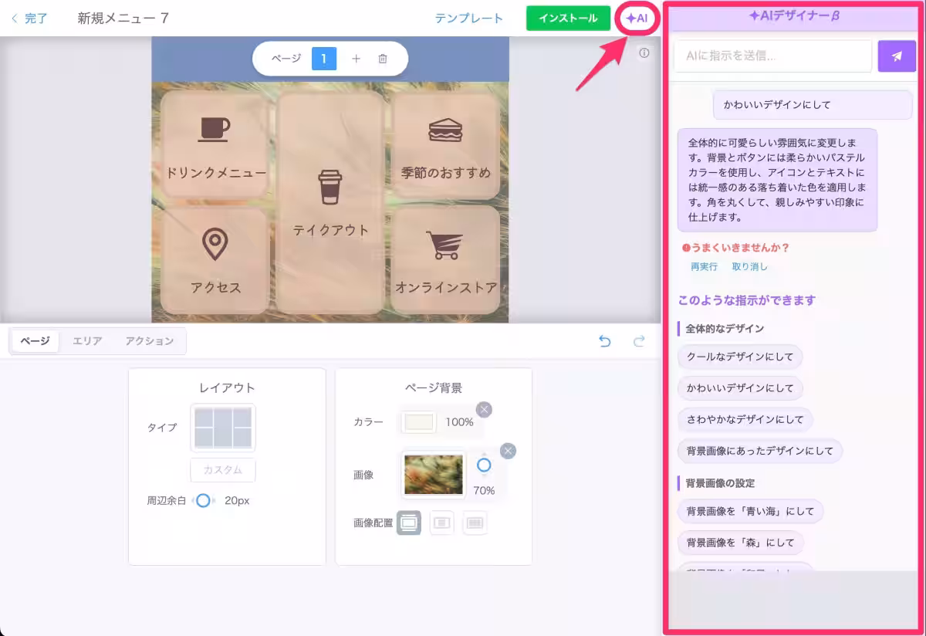Switch to the エリア tab
The height and width of the screenshot is (636, 926).
coord(87,340)
